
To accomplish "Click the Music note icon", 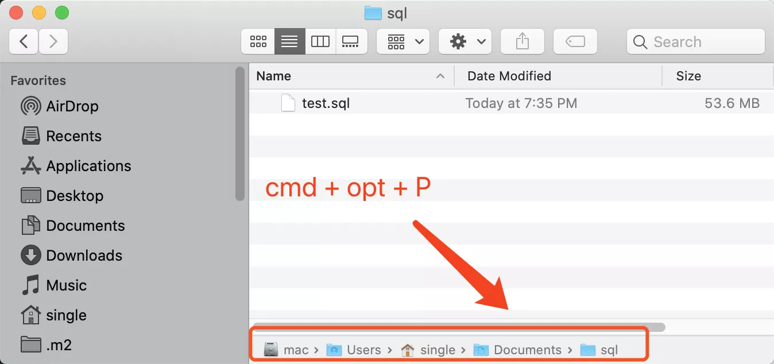I will (x=30, y=285).
